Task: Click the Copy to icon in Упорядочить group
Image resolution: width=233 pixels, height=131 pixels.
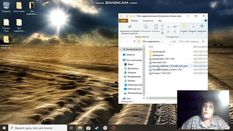Action: (168, 32)
